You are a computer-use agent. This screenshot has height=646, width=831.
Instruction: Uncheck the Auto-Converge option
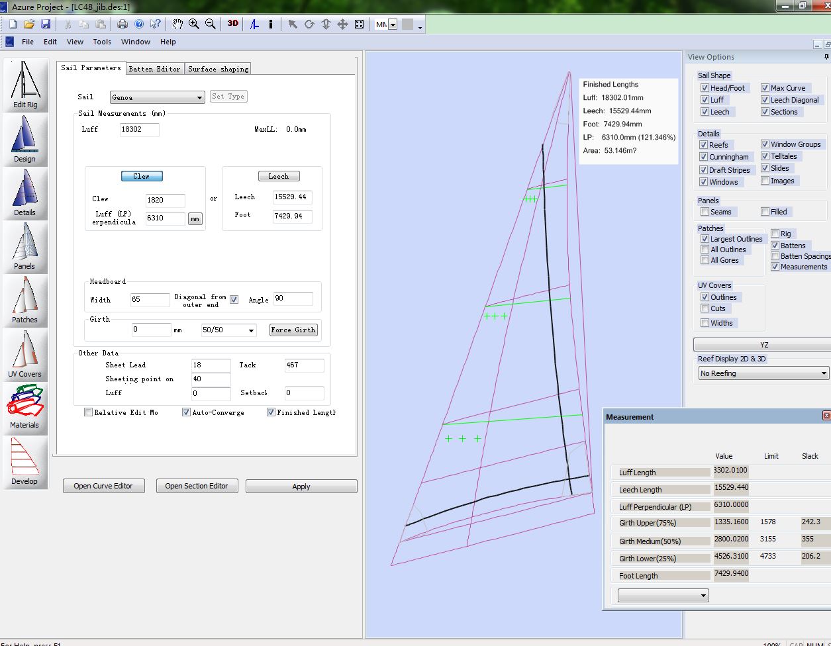click(x=186, y=412)
